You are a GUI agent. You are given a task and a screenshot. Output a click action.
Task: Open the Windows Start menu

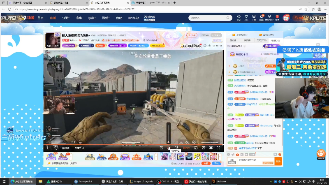click(x=4, y=181)
